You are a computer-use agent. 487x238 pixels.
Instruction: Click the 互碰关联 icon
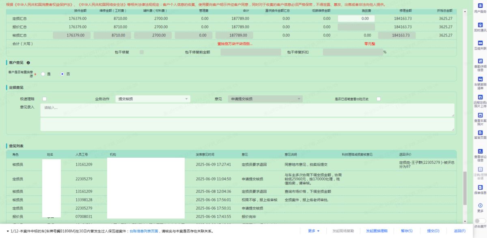(x=480, y=43)
